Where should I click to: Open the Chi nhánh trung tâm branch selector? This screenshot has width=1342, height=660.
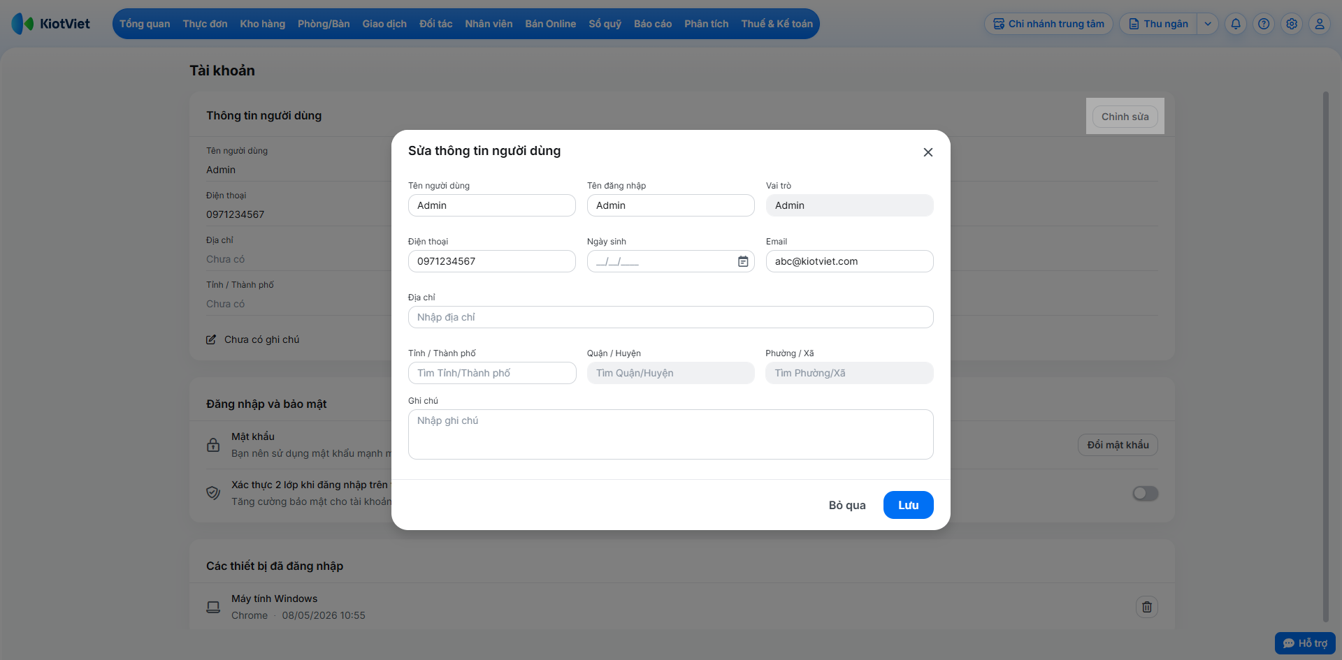[1048, 24]
